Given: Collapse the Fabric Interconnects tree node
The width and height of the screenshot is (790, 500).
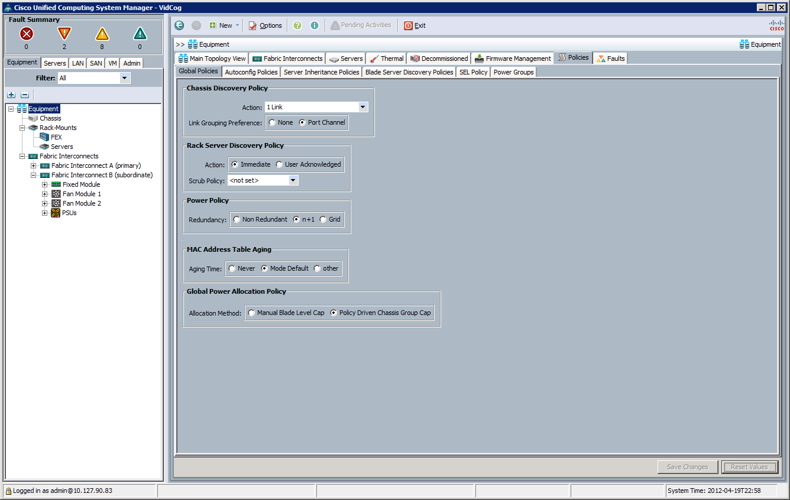Looking at the screenshot, I should coord(22,156).
